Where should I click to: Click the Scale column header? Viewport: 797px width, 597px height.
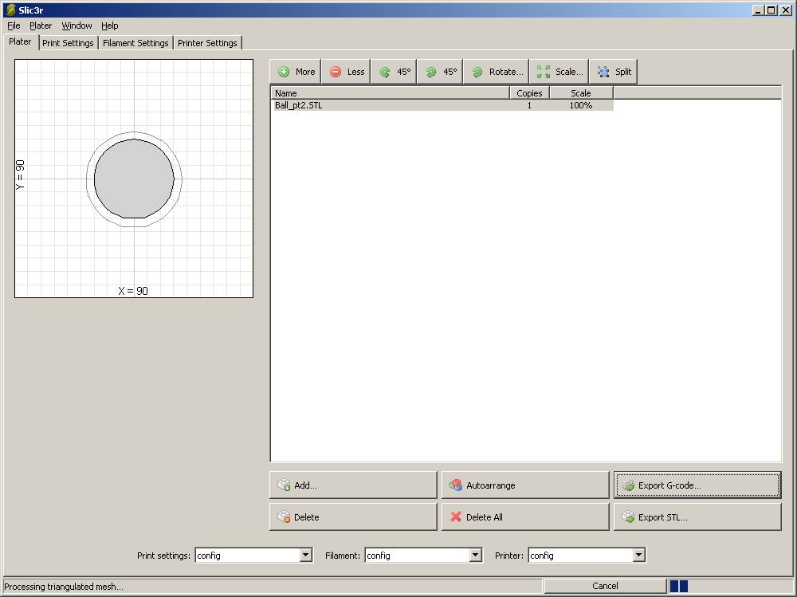tap(581, 93)
